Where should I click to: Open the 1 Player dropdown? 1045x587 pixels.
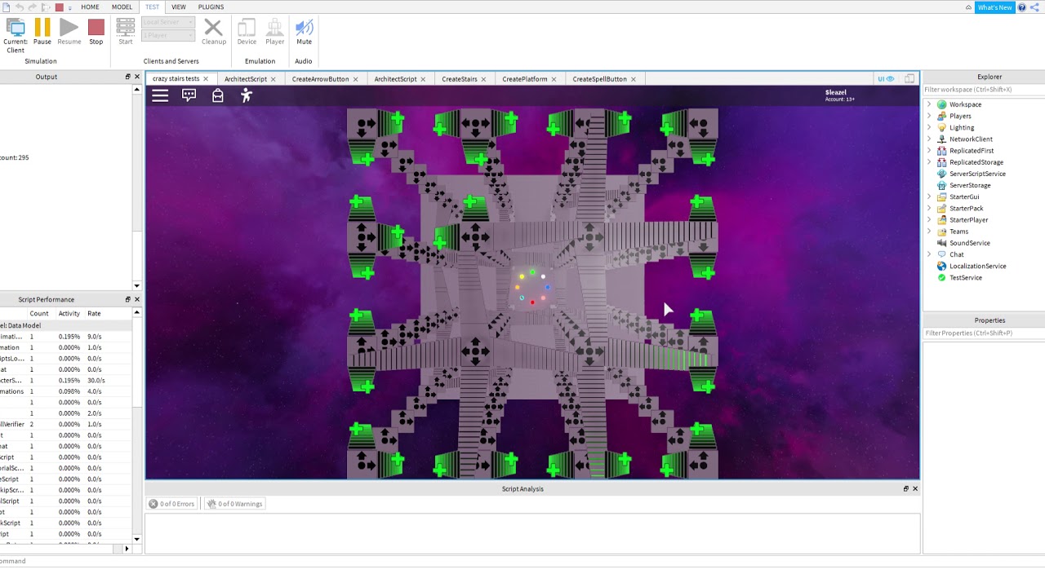(168, 35)
